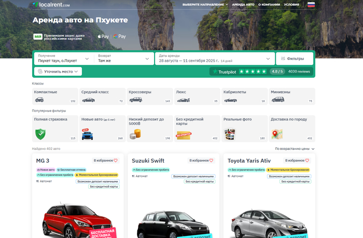Toggle Доставка по городу map filter
The image size is (363, 238).
(x=292, y=129)
